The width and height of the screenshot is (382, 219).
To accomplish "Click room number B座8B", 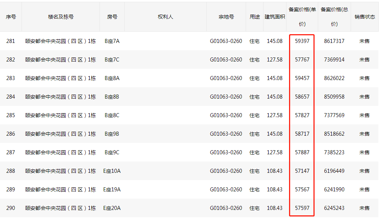I will pyautogui.click(x=112, y=97).
